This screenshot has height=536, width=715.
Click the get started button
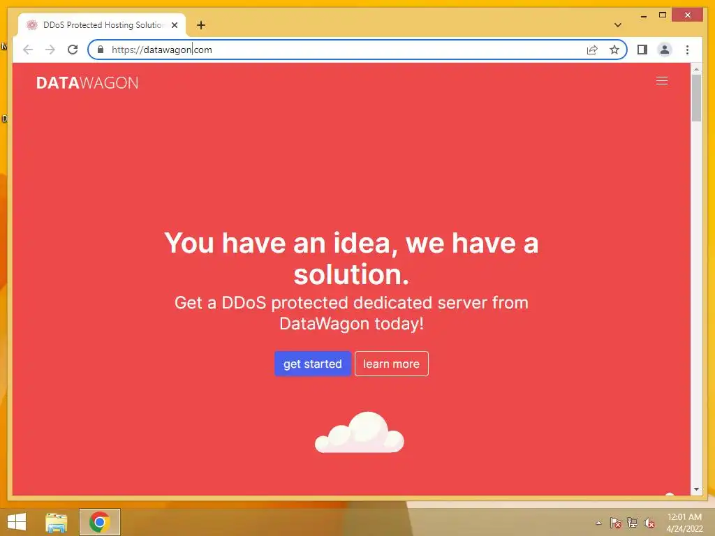[313, 364]
